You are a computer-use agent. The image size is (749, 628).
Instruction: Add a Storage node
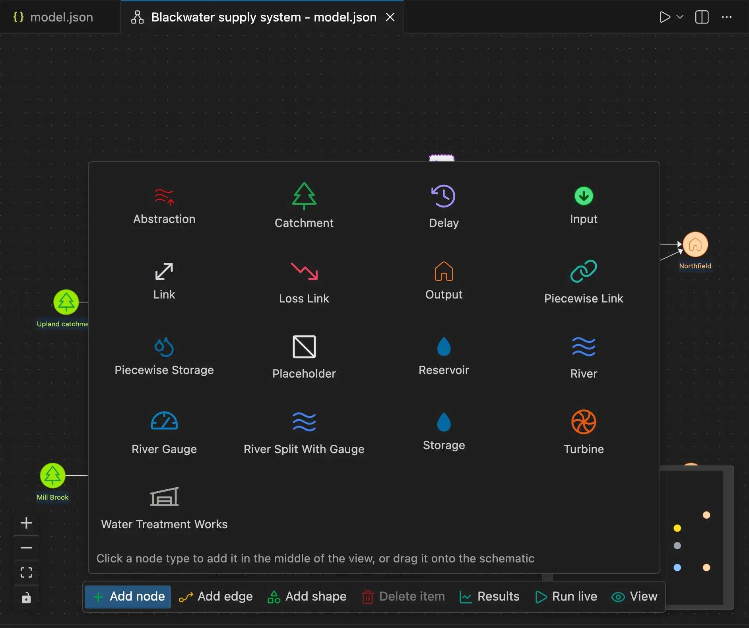click(x=444, y=432)
